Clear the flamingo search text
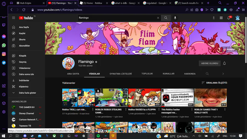 pos(158,18)
